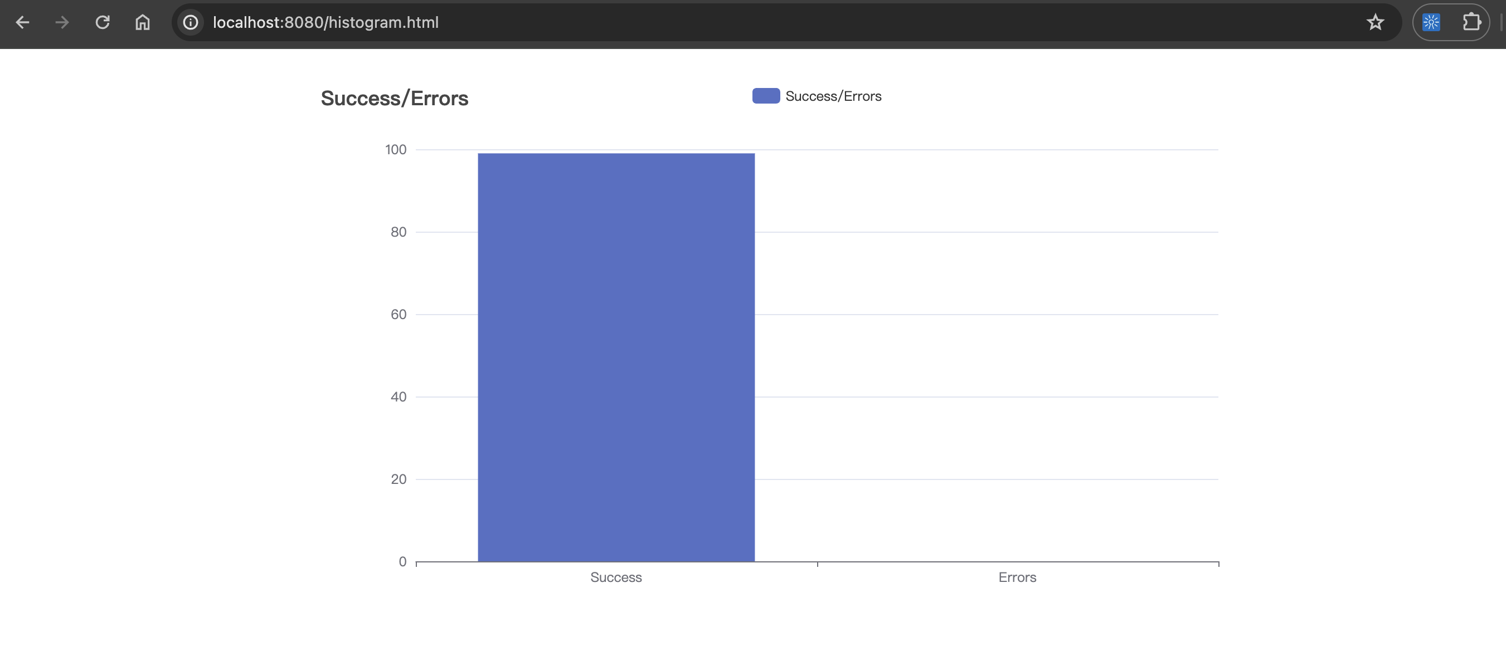Click the browser back arrow
Viewport: 1506px width, 666px height.
[22, 22]
